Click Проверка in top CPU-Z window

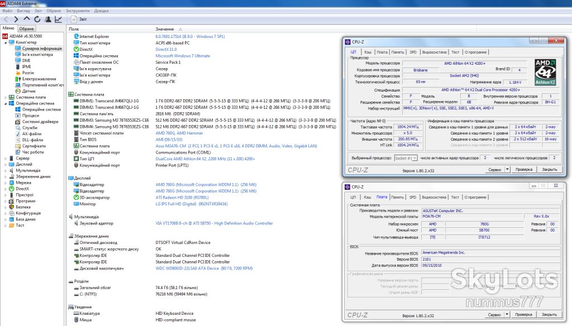(524, 170)
